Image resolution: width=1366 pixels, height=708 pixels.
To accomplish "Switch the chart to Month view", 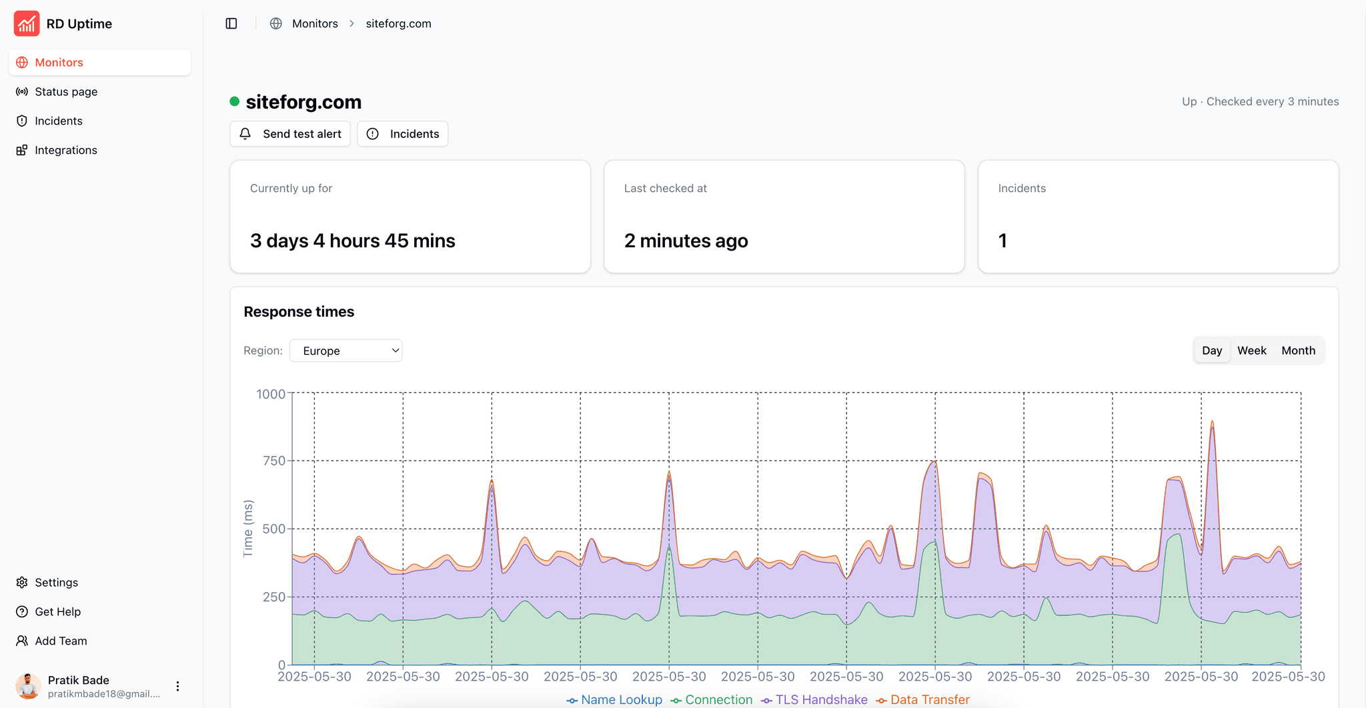I will click(x=1298, y=351).
